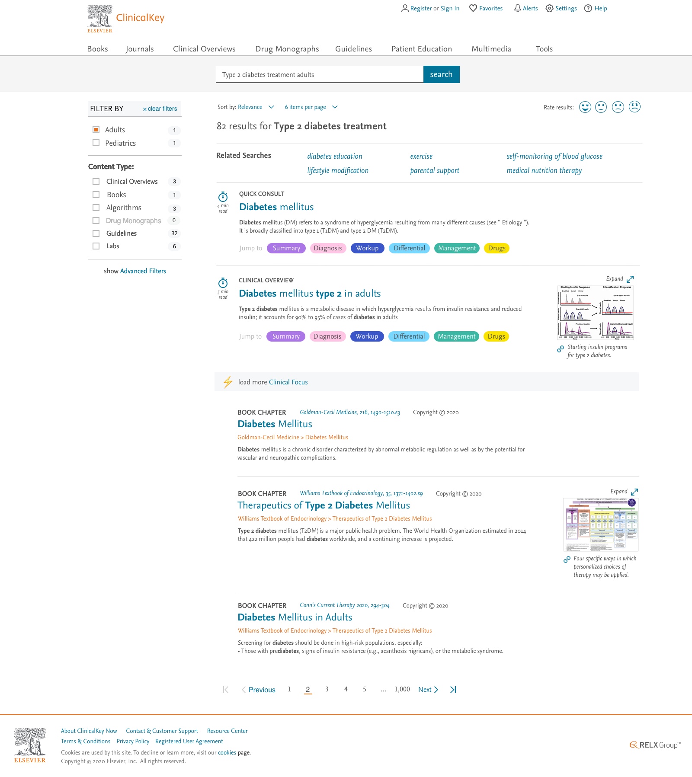Click blue Workup tag under Quick Consult

point(367,248)
